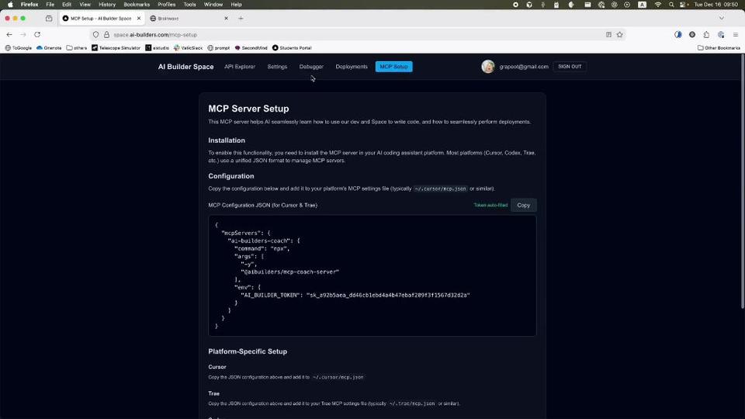This screenshot has width=745, height=419.
Task: Click the address bar URL field
Action: click(x=356, y=35)
